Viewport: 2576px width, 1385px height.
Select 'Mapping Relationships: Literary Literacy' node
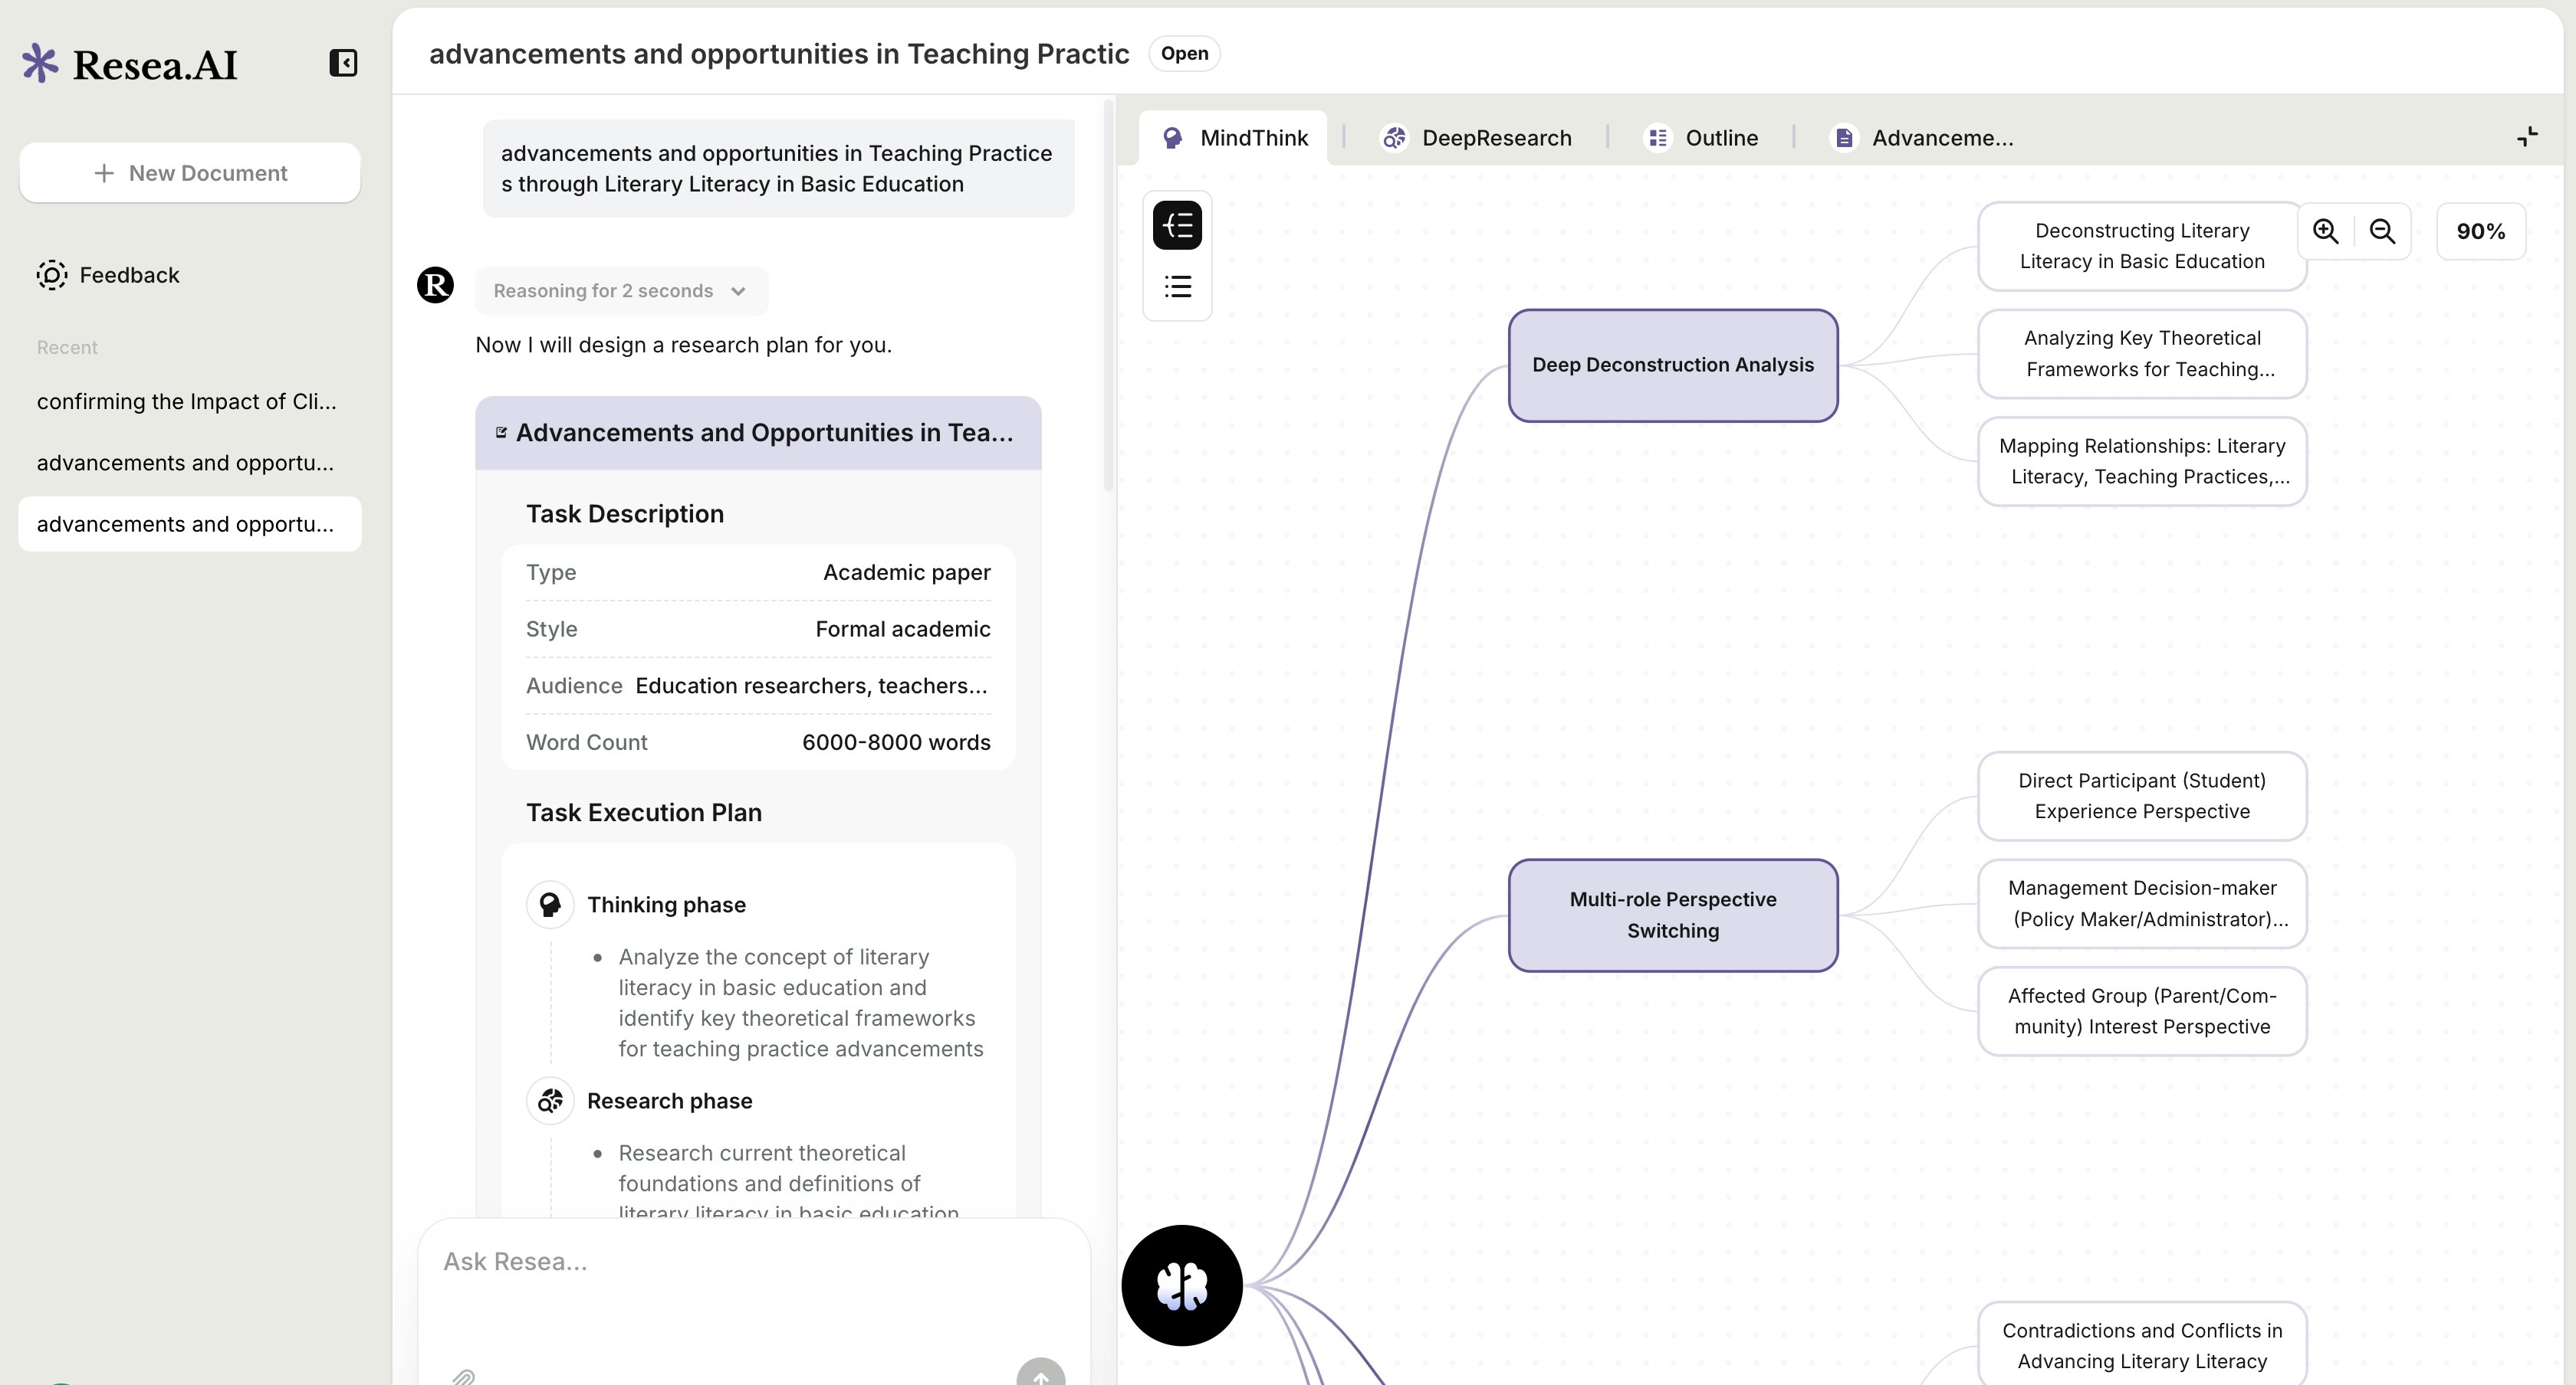[2142, 462]
